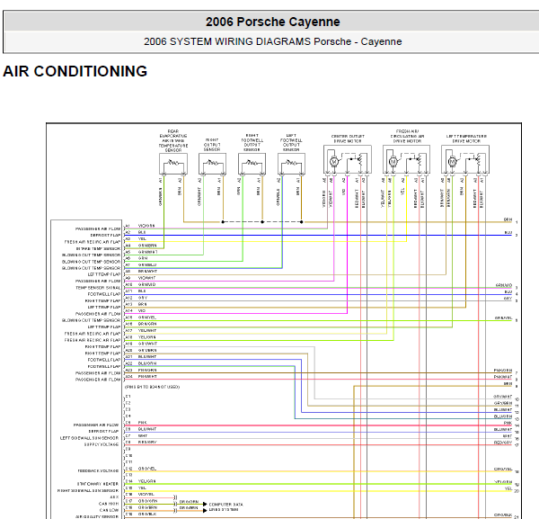Screen dimensions: 539x519
Task: Click the 'AIR CONDITIONING' heading
Action: point(75,71)
